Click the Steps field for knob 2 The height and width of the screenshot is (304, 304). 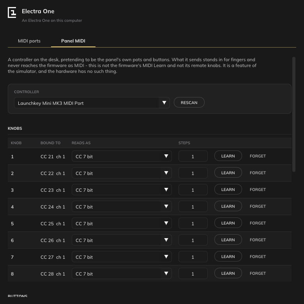pyautogui.click(x=193, y=173)
